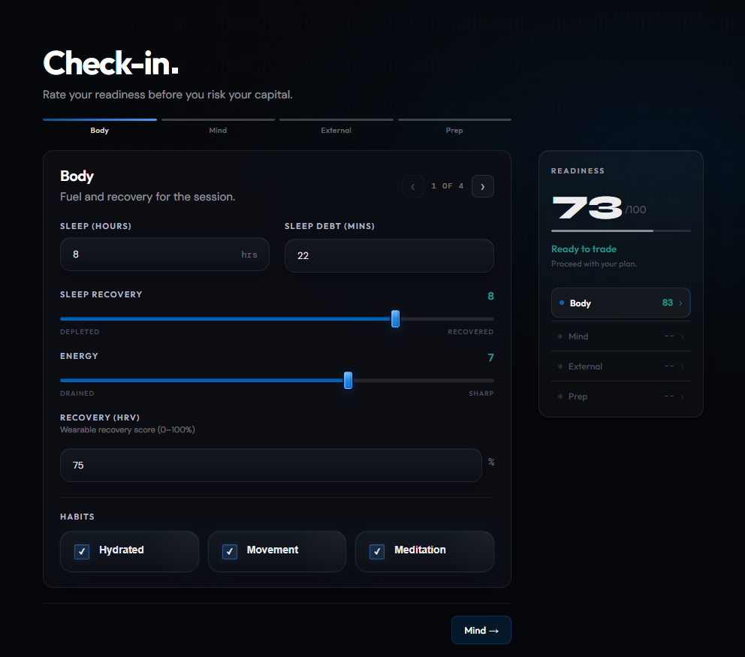Click the '1 OF 4' step counter

coord(447,186)
